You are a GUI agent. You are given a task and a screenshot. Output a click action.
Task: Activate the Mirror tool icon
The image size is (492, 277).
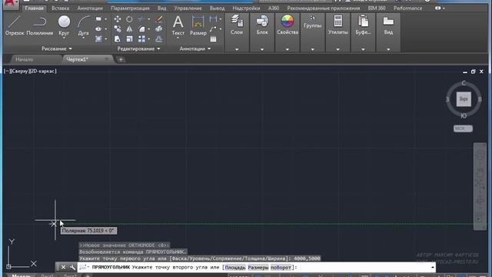pos(129,29)
